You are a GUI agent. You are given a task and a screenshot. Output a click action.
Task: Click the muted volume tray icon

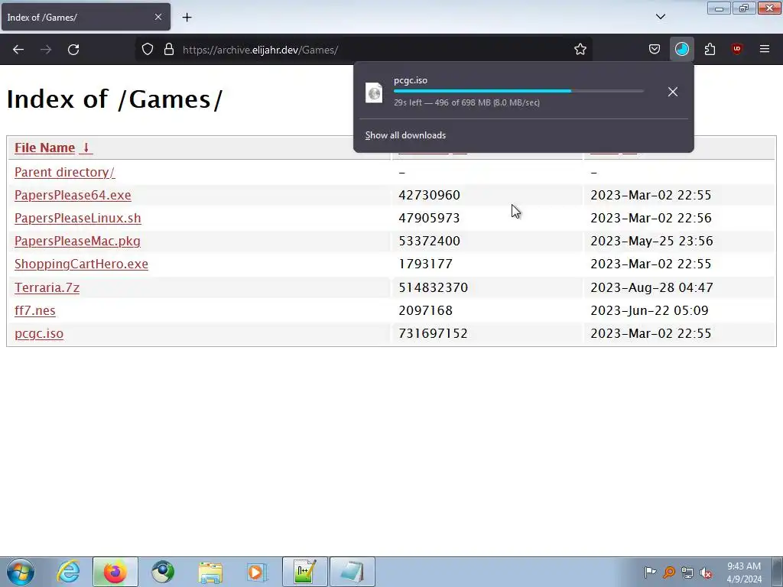click(x=706, y=572)
